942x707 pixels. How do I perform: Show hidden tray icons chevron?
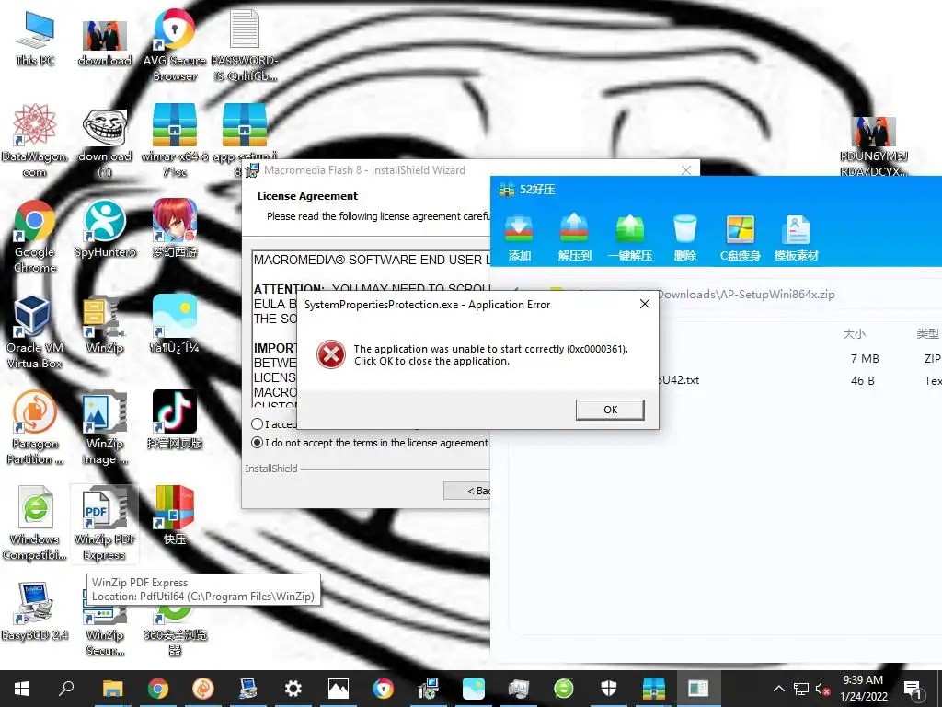coord(778,689)
